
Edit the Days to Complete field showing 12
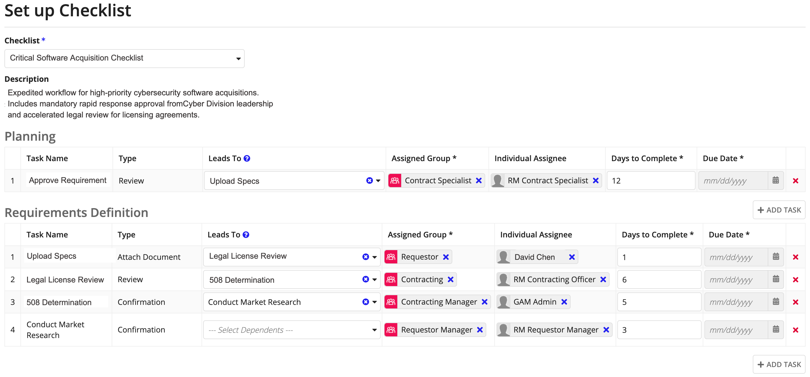pyautogui.click(x=650, y=181)
